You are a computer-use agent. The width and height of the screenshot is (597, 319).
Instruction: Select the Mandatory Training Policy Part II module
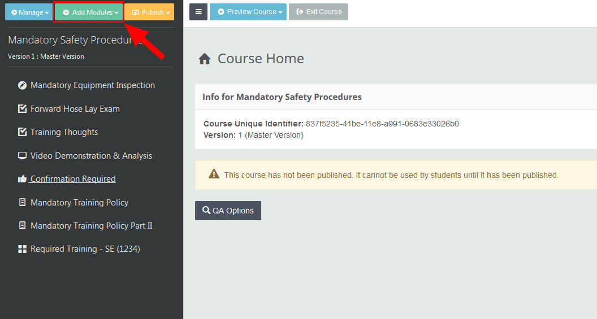point(91,226)
